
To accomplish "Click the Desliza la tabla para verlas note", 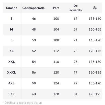I will click(x=23, y=103).
